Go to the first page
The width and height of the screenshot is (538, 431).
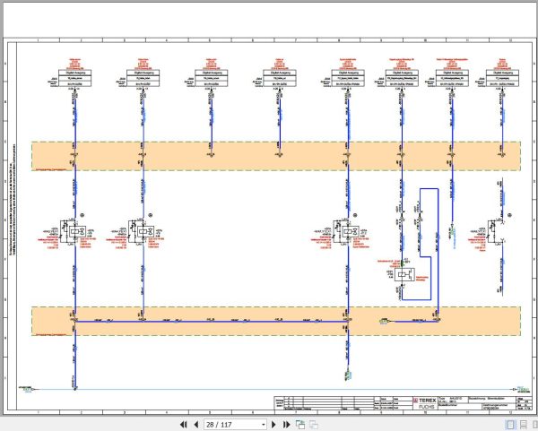[x=184, y=425]
